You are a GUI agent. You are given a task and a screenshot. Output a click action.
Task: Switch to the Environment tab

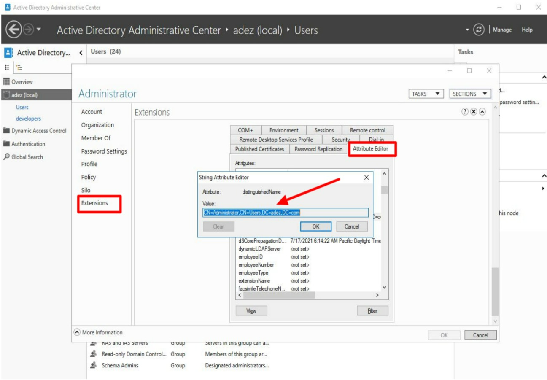(284, 130)
